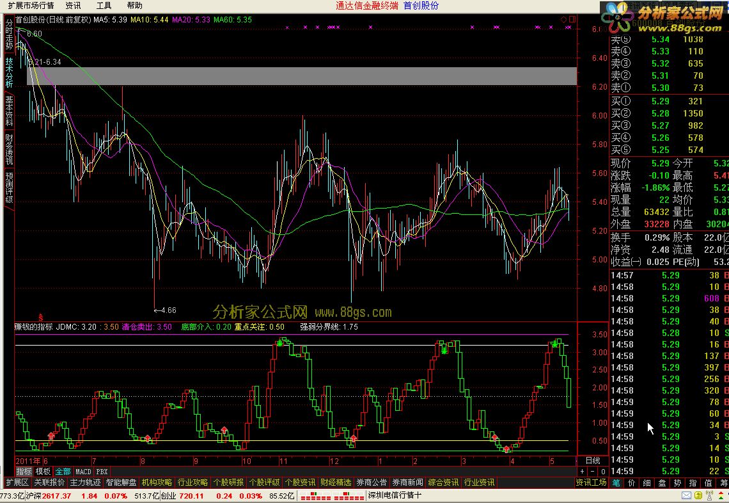The height and width of the screenshot is (503, 729).
Task: Click the red up-arrow signal near December
Action: [354, 438]
